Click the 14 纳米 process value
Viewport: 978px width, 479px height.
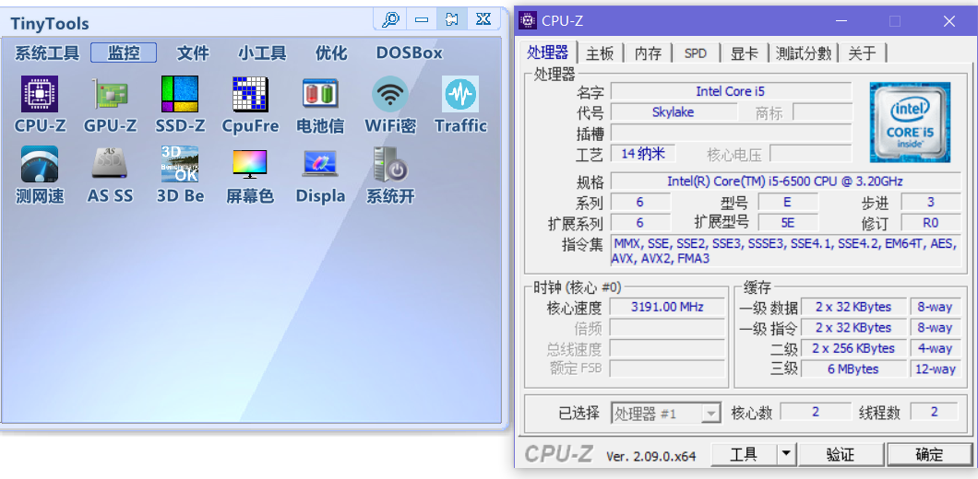(x=643, y=154)
